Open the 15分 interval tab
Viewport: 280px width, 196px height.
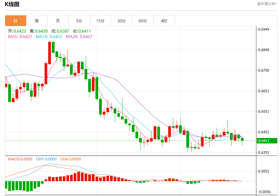click(x=100, y=21)
